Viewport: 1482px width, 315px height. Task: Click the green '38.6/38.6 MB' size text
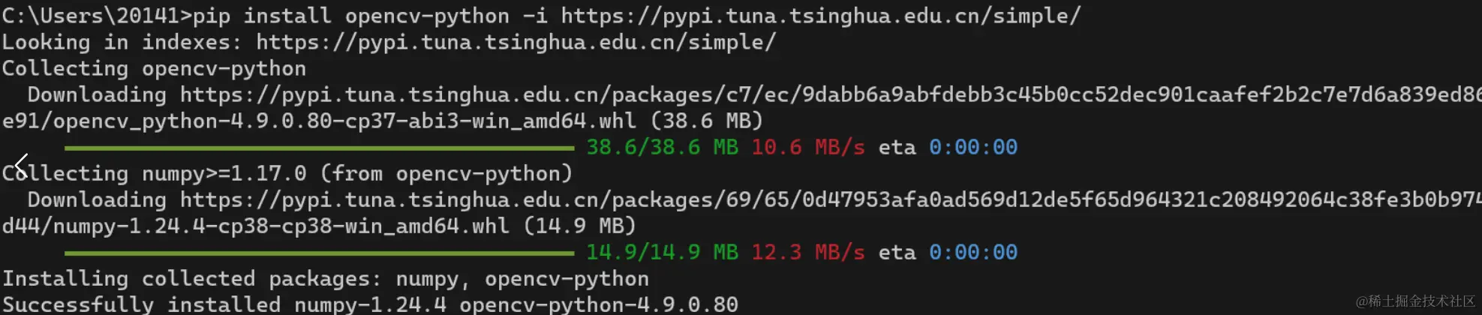661,147
